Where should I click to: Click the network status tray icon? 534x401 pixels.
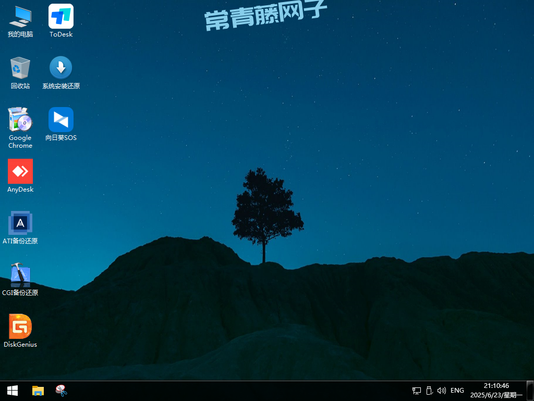point(417,391)
